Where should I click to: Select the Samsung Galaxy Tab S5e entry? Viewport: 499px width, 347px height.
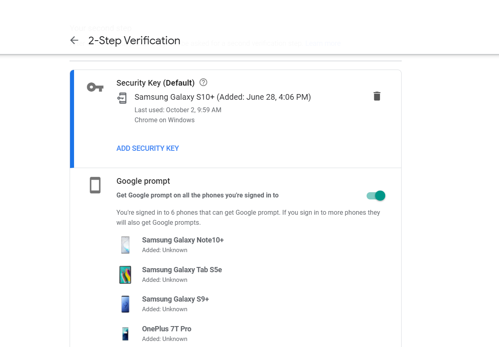tap(182, 270)
